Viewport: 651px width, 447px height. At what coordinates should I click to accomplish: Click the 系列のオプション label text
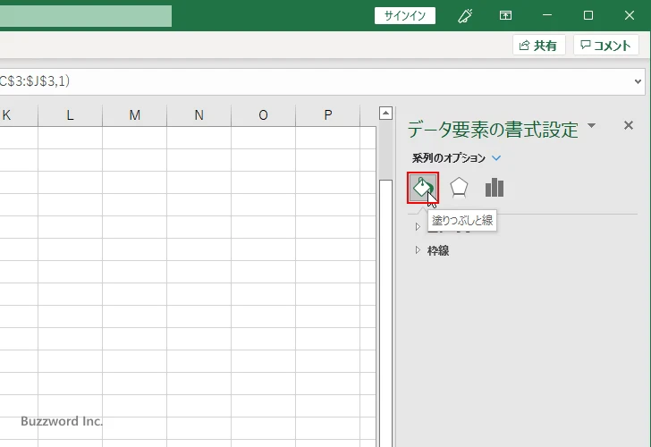448,158
